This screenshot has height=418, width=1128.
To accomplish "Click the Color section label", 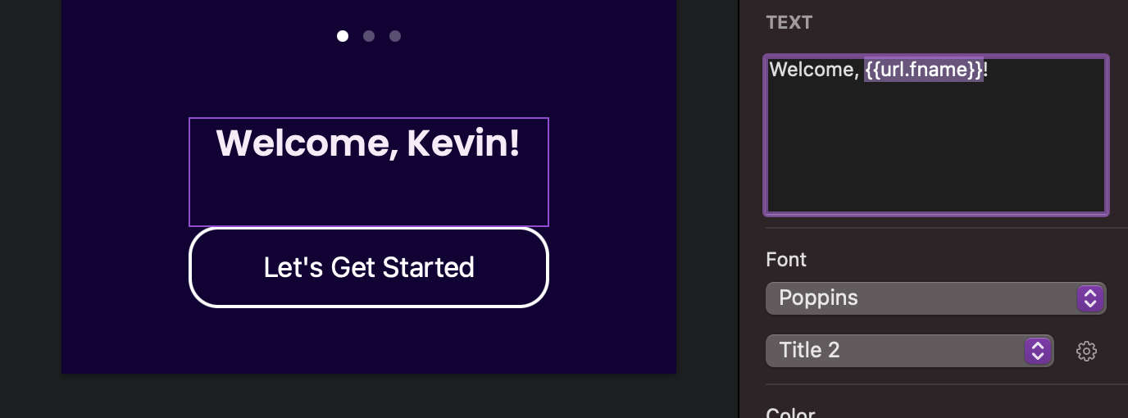I will pos(790,412).
